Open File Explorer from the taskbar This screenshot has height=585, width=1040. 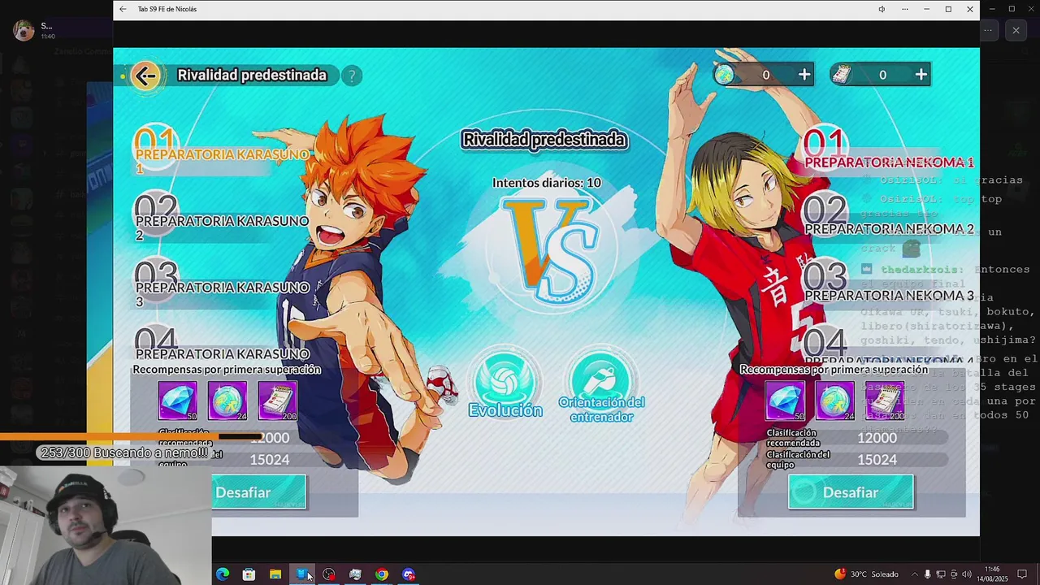pyautogui.click(x=275, y=574)
